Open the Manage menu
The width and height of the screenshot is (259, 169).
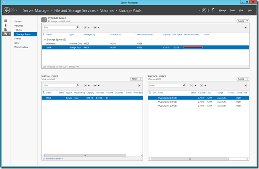pos(222,10)
